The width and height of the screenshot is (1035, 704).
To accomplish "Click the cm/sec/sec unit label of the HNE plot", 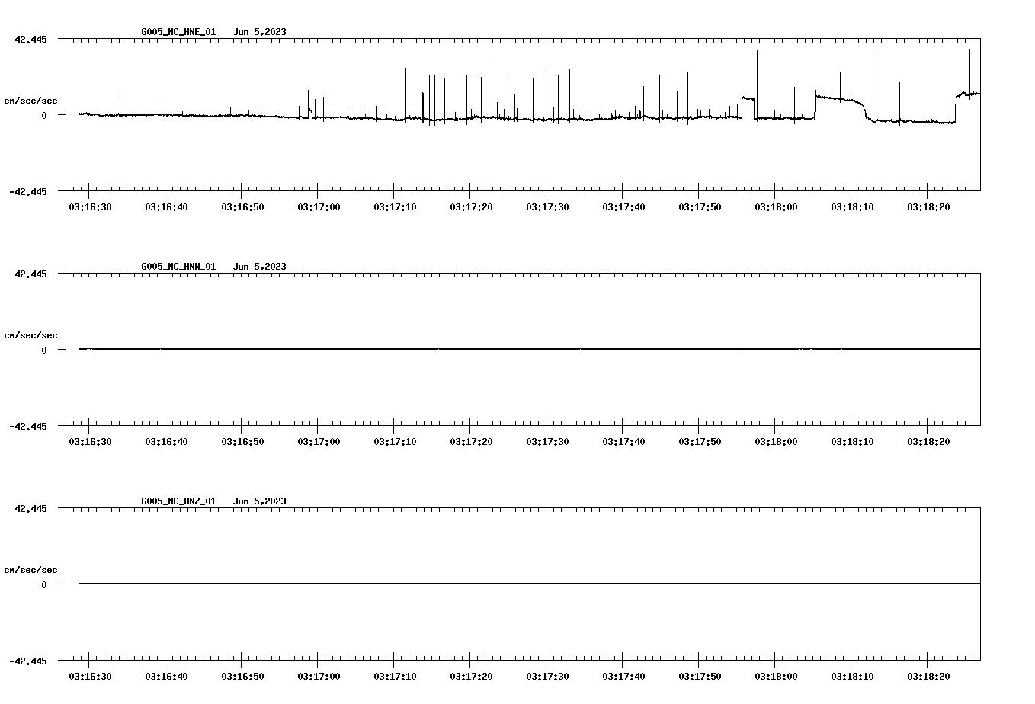I will [x=30, y=101].
